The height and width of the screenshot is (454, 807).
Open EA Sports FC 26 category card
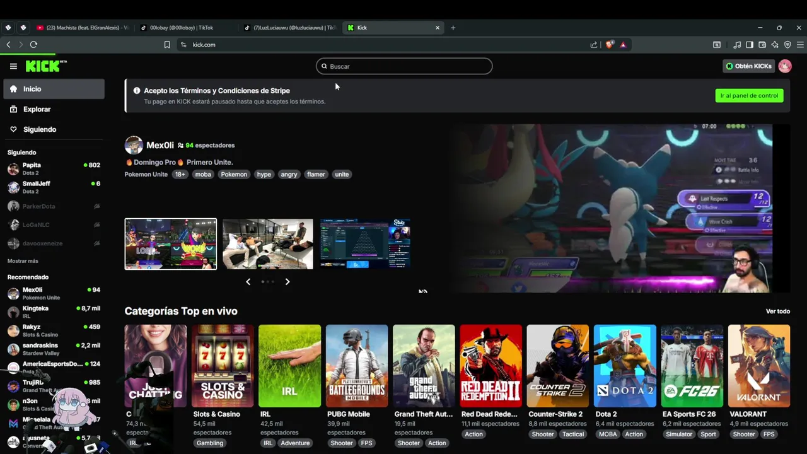(692, 366)
